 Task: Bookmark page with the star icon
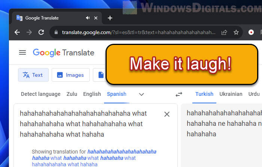click(x=236, y=32)
